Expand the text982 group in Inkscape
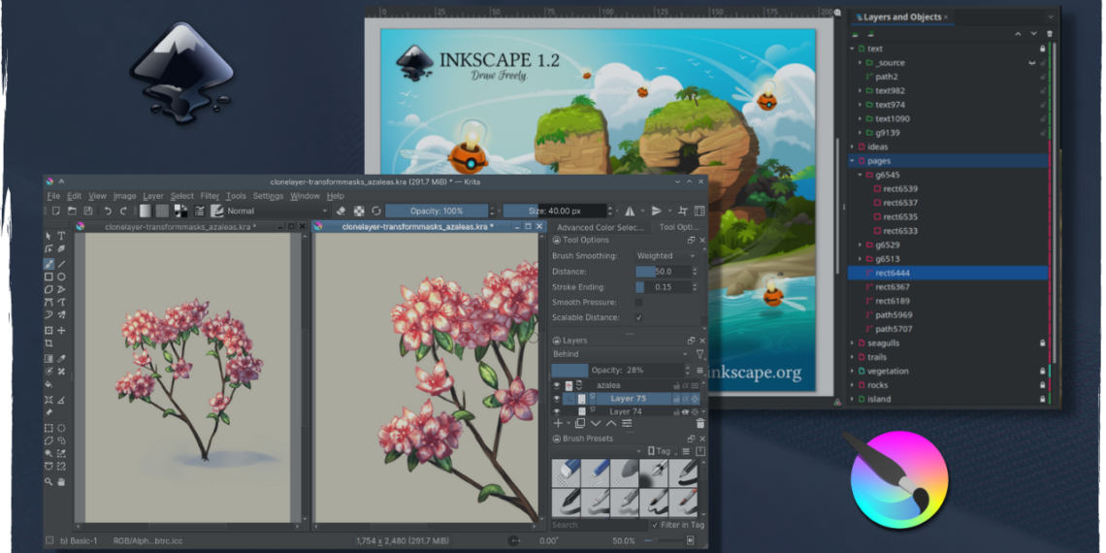The width and height of the screenshot is (1106, 553). (860, 91)
